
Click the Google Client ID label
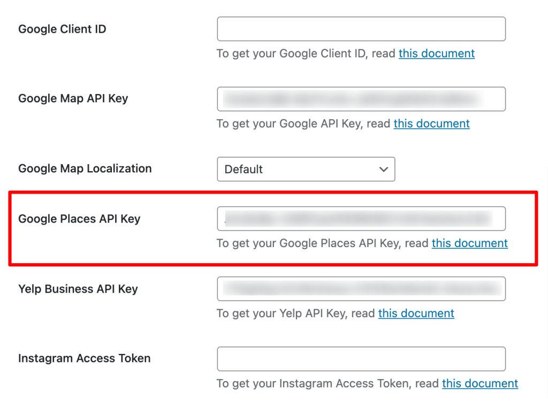click(62, 29)
